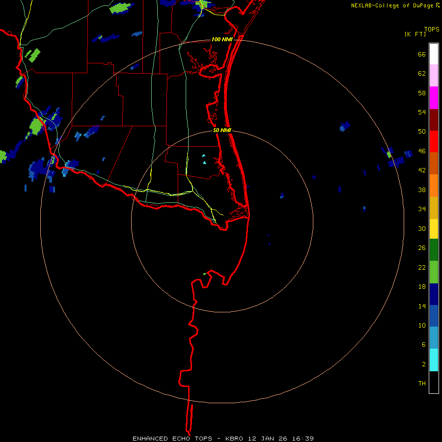The width and height of the screenshot is (442, 442).
Task: Click the white swatch in the tops legend
Action: click(434, 54)
